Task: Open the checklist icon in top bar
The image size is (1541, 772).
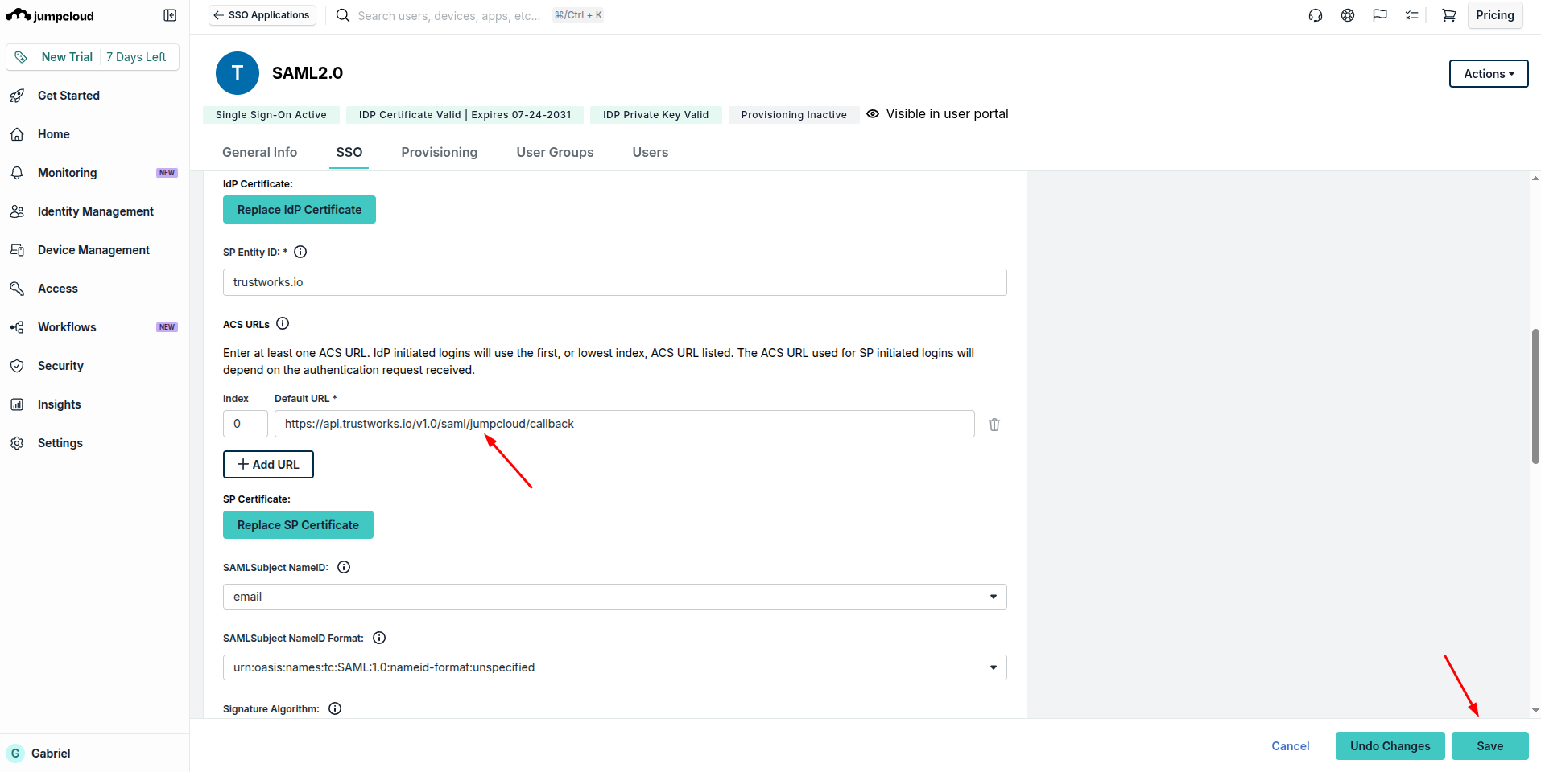Action: click(1412, 15)
